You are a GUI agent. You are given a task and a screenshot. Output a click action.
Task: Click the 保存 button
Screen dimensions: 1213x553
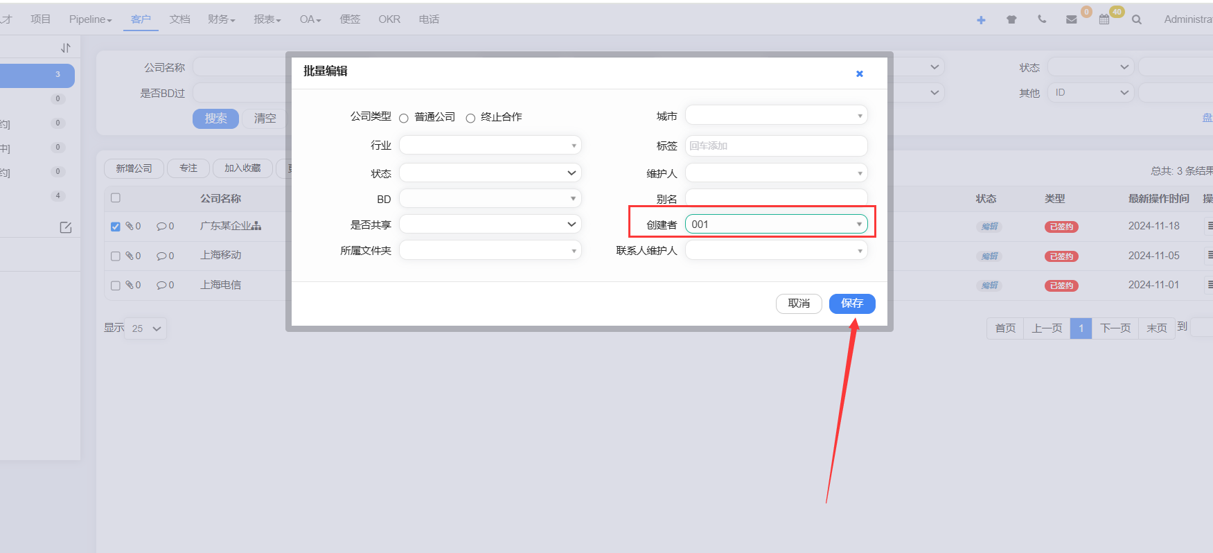852,304
